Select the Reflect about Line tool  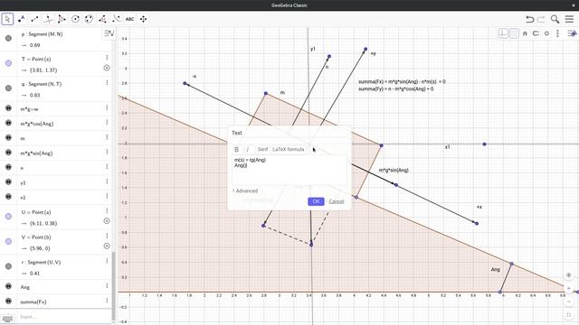[x=117, y=19]
